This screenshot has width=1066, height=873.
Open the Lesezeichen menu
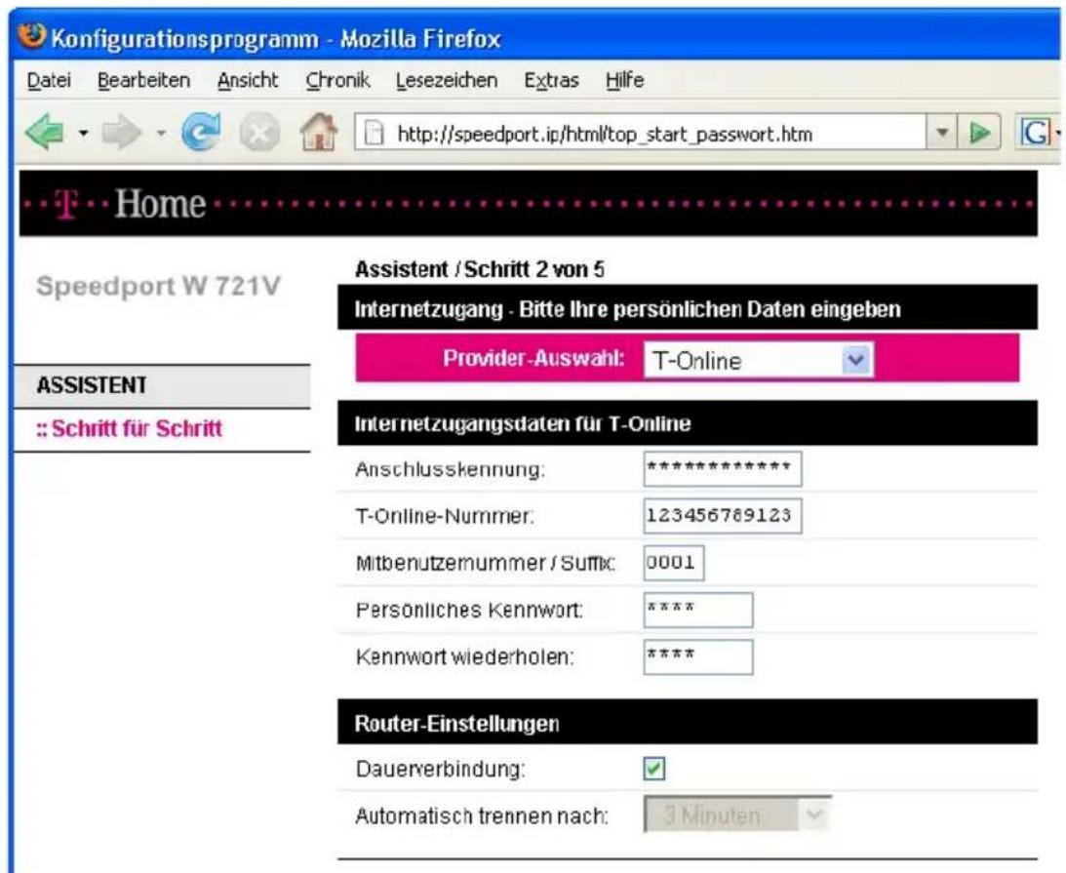click(447, 80)
